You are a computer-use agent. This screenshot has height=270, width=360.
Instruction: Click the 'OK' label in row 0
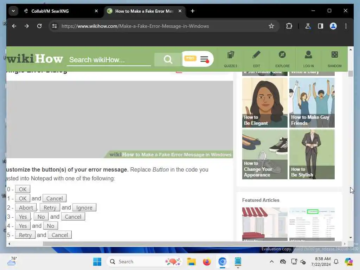pyautogui.click(x=22, y=189)
